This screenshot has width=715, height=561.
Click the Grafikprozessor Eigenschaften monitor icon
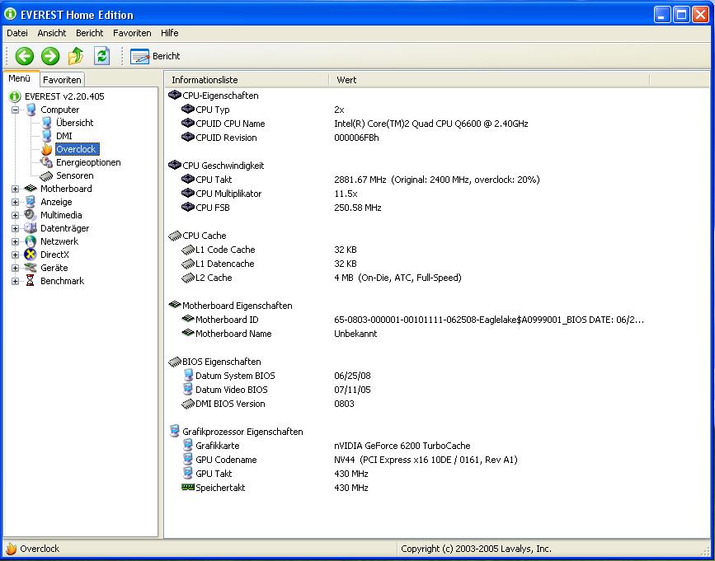click(175, 431)
